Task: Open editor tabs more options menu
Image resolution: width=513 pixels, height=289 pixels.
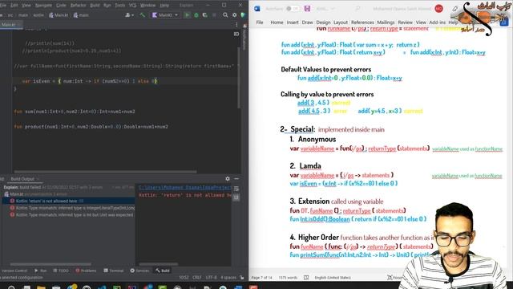Action: tap(236, 25)
